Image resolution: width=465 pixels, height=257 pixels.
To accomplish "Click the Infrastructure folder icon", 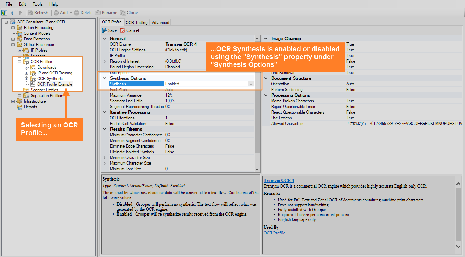I will (20, 101).
